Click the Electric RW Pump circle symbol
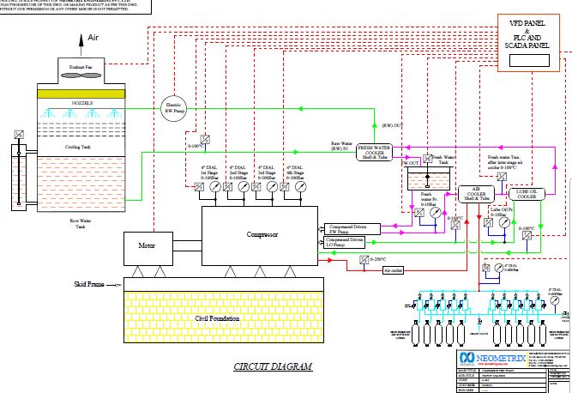 click(173, 108)
